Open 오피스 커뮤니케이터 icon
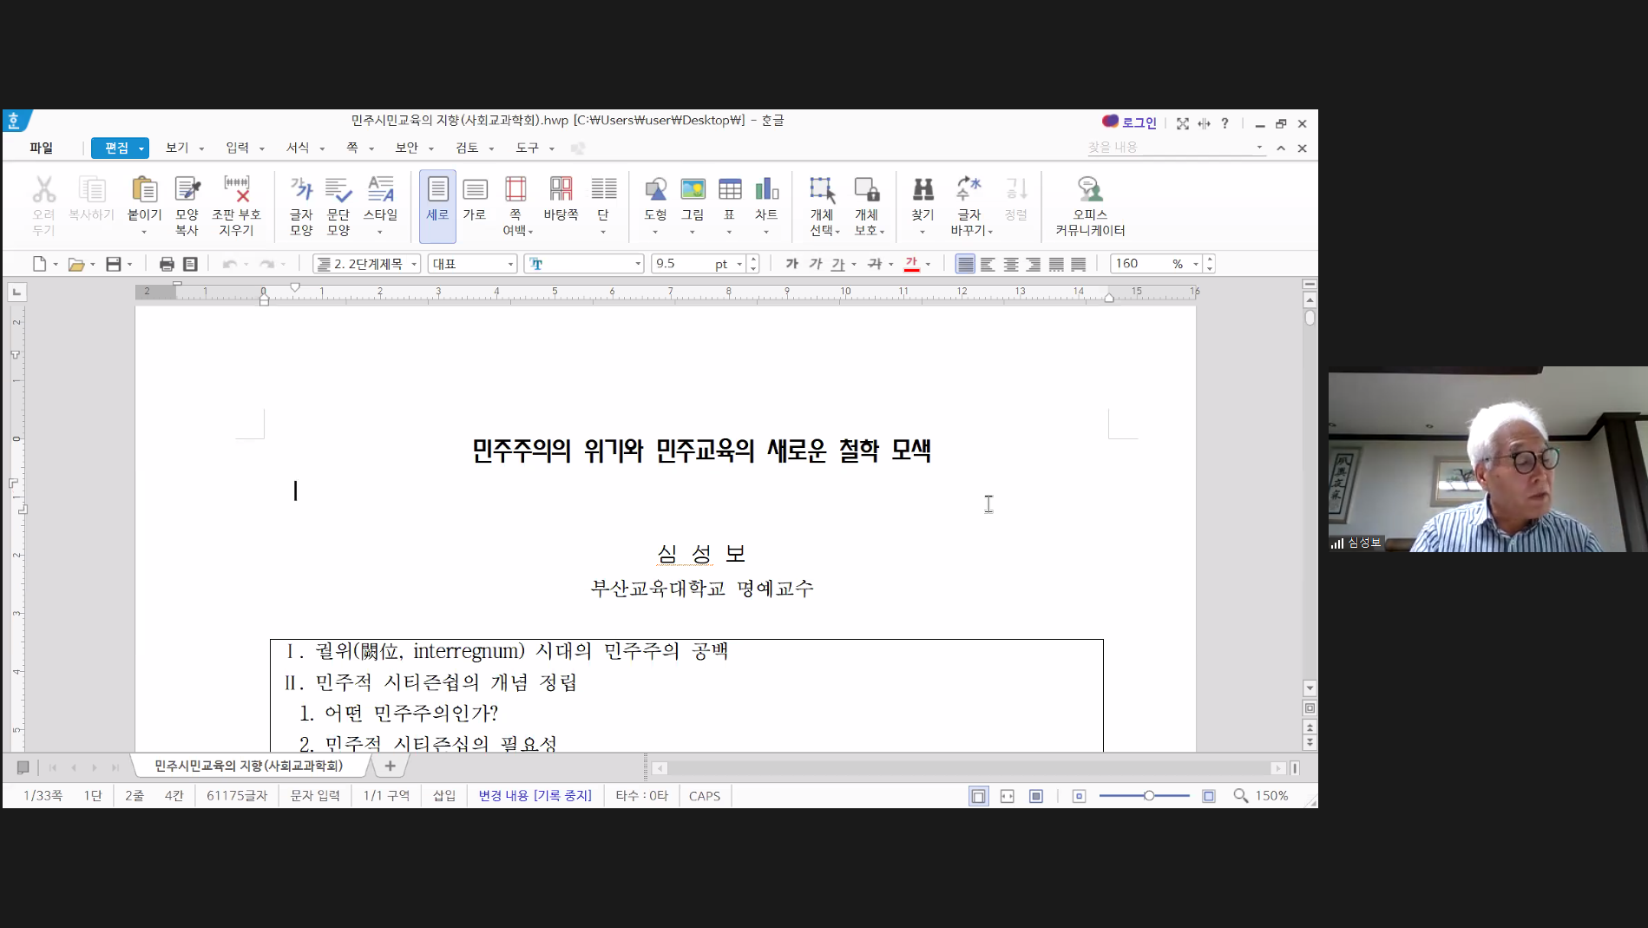 [x=1090, y=189]
